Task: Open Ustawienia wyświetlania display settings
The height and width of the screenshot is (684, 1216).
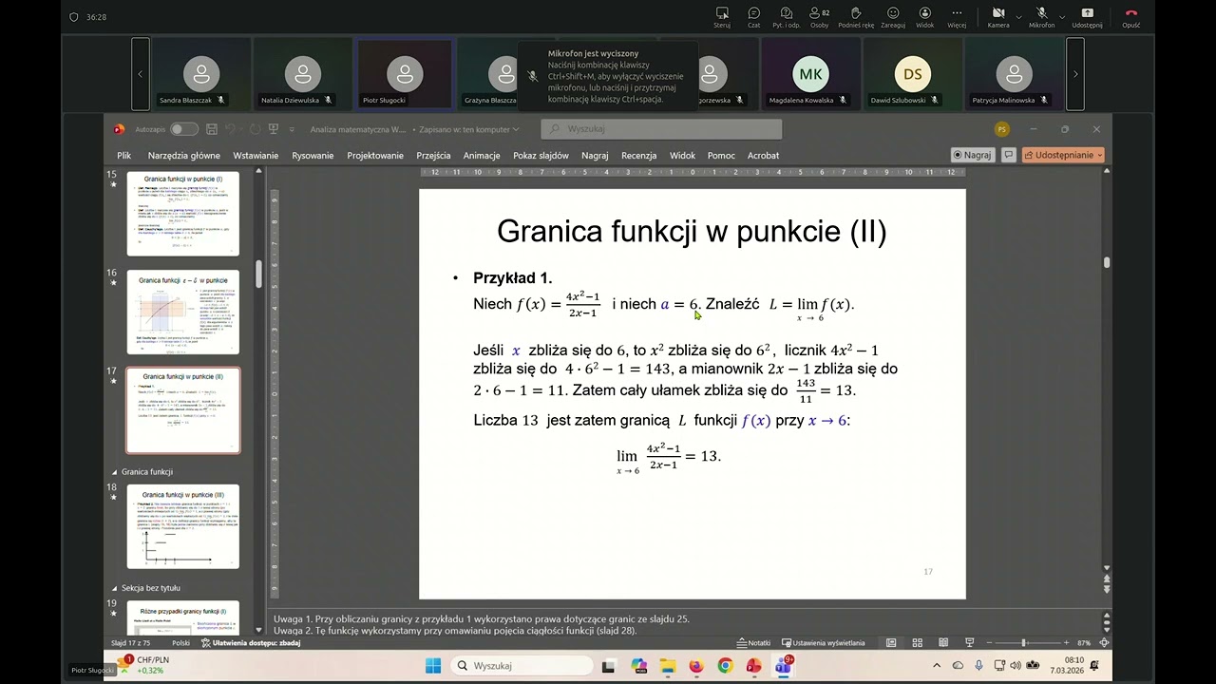Action: [x=823, y=643]
